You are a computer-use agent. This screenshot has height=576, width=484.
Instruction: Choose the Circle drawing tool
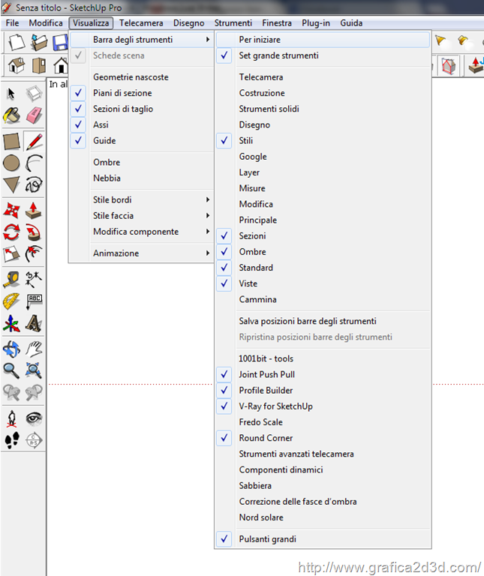(x=11, y=163)
